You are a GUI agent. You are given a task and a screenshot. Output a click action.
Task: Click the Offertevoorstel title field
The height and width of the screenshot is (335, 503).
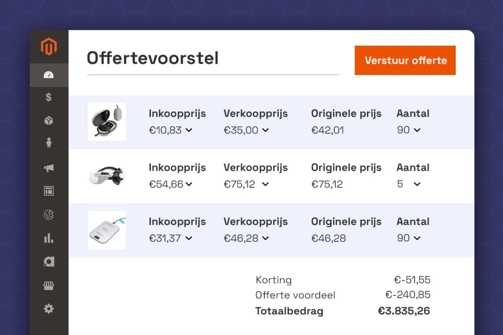click(x=212, y=59)
